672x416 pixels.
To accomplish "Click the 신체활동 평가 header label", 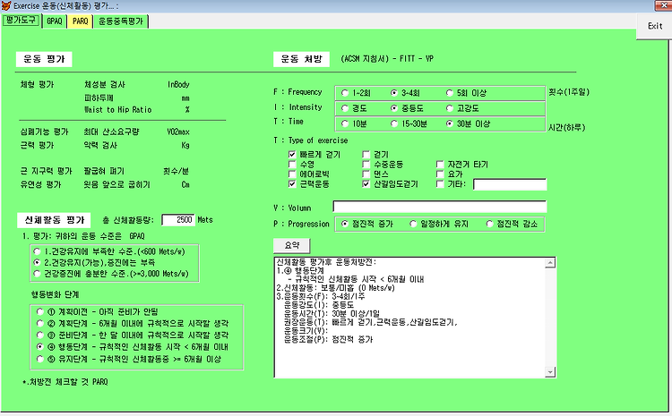I will (54, 220).
